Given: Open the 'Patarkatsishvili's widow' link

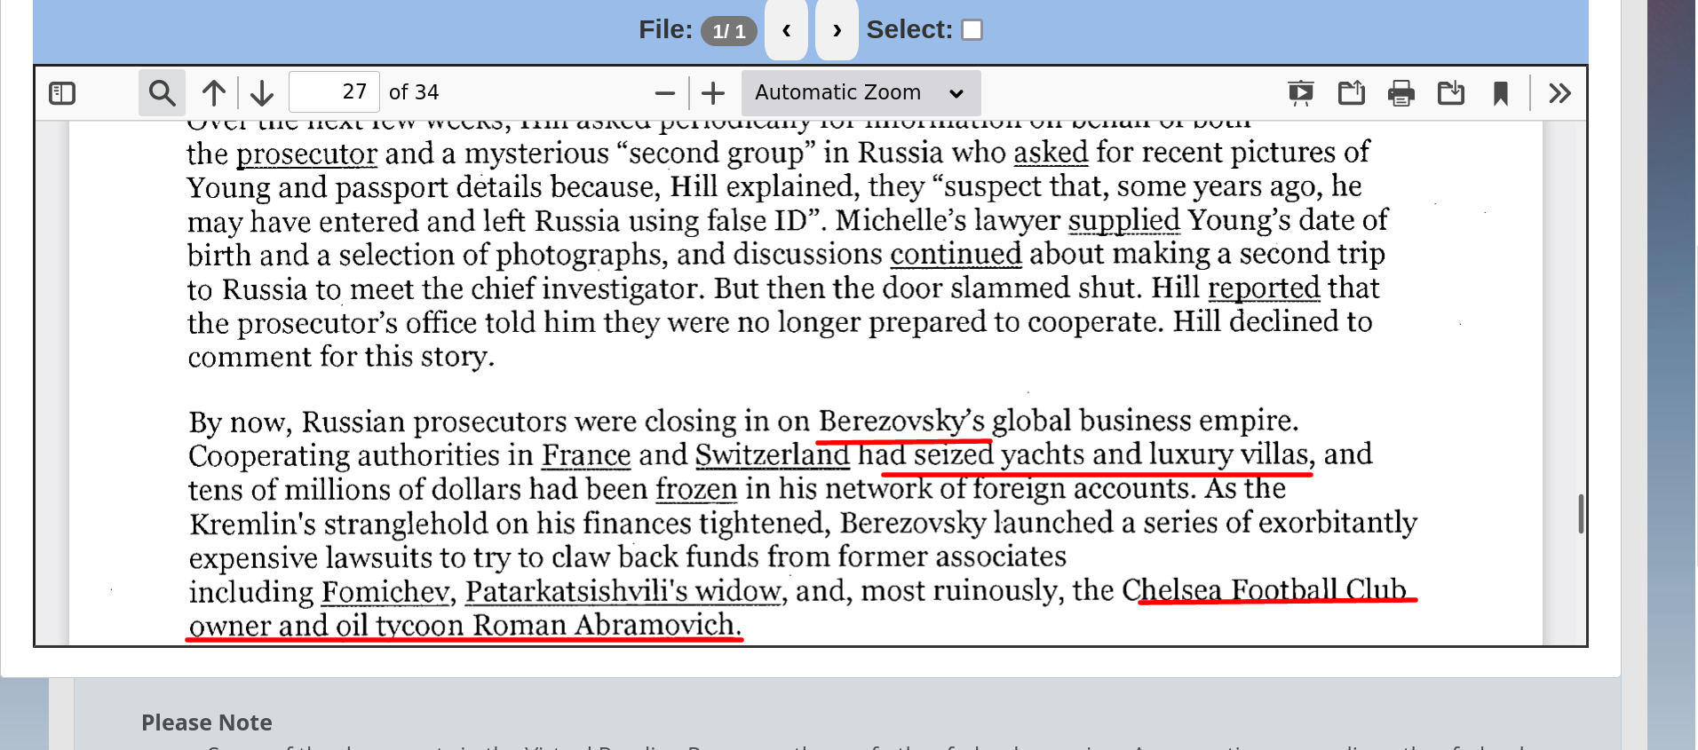Looking at the screenshot, I should [x=623, y=591].
